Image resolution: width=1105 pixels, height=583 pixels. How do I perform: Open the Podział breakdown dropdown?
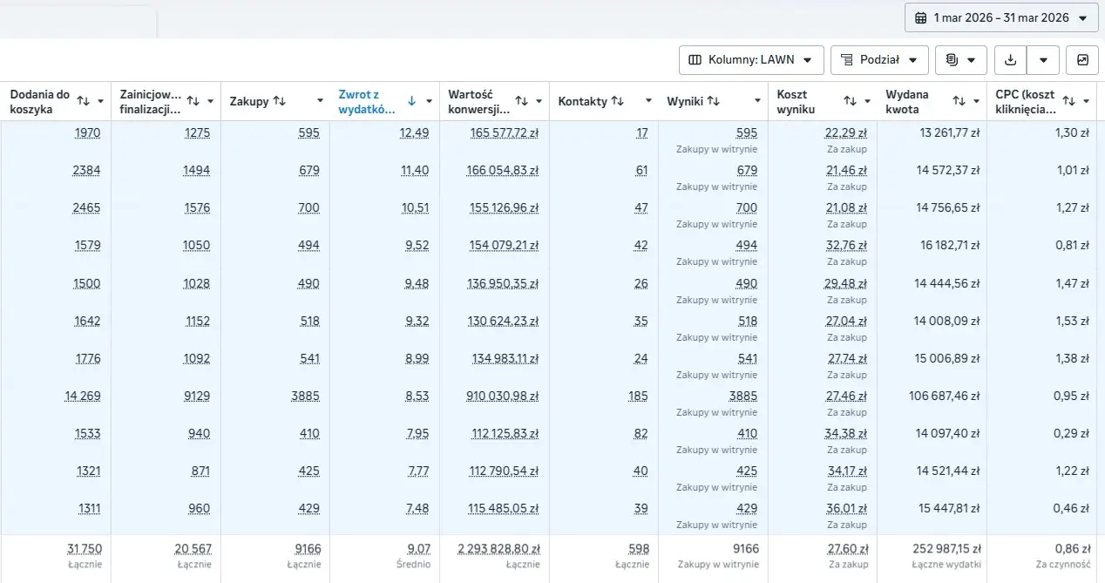[879, 60]
